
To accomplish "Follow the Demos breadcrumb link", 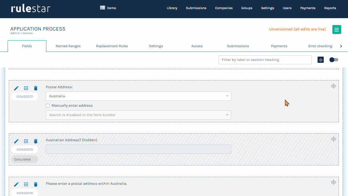I will click(x=28, y=33).
